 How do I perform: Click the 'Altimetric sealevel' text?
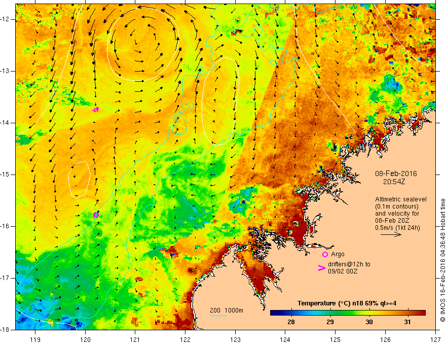pos(401,199)
